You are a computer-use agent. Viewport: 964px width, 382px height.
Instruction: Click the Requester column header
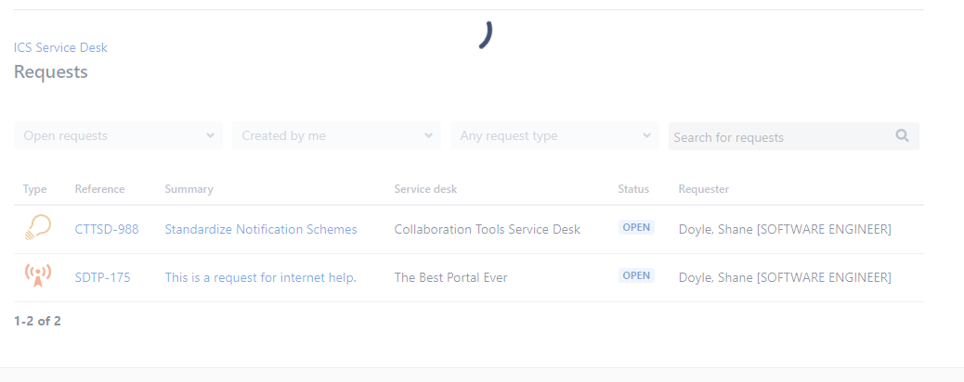pyautogui.click(x=703, y=189)
